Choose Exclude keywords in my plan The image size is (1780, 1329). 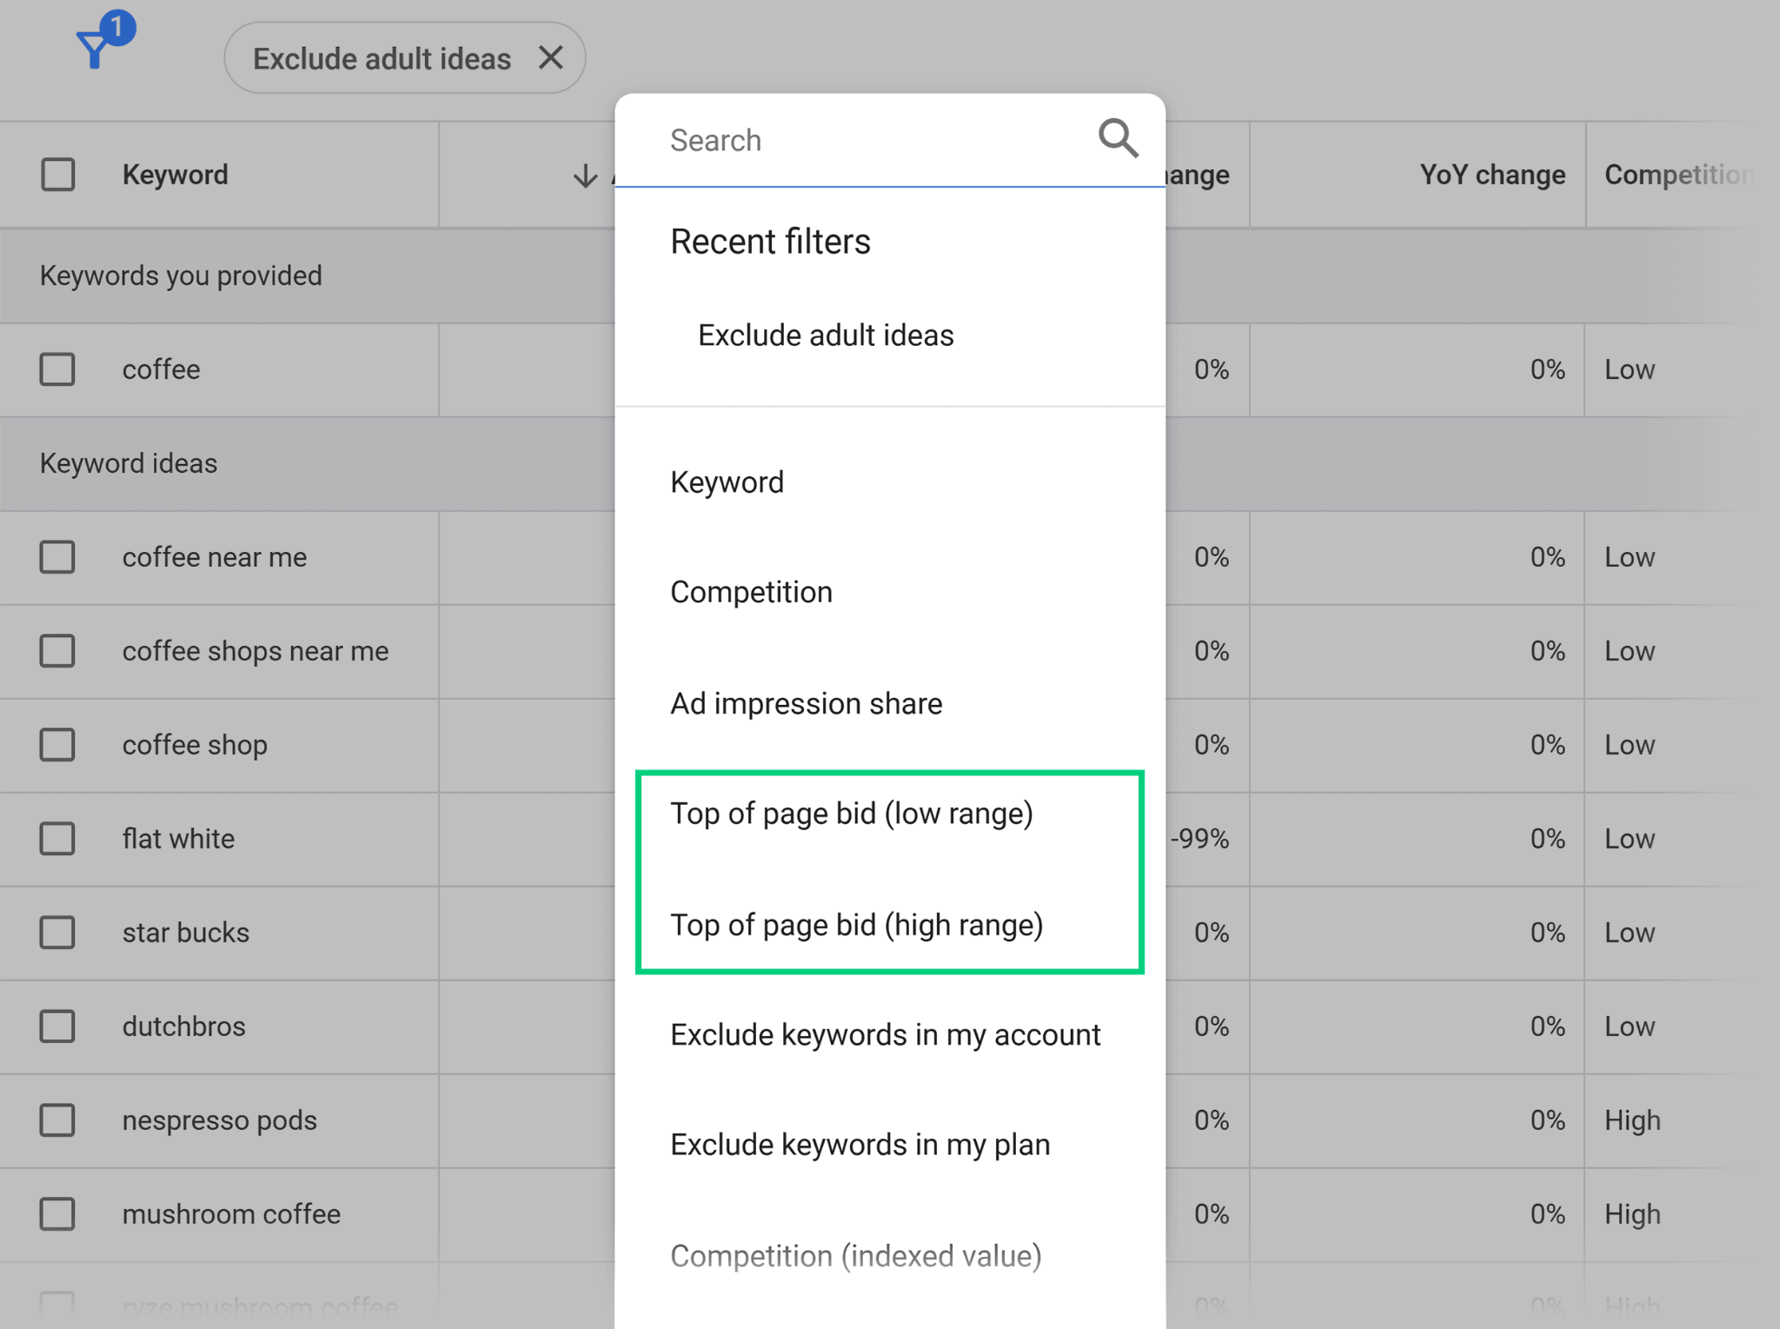[x=860, y=1144]
